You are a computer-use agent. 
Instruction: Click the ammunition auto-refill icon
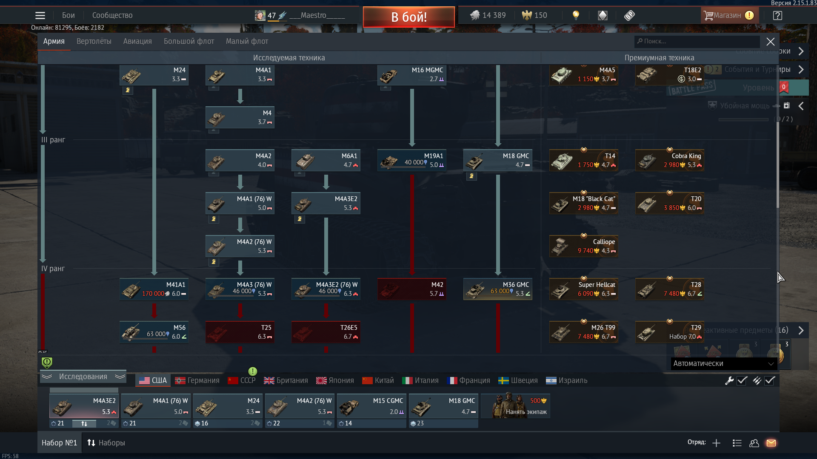pyautogui.click(x=757, y=380)
